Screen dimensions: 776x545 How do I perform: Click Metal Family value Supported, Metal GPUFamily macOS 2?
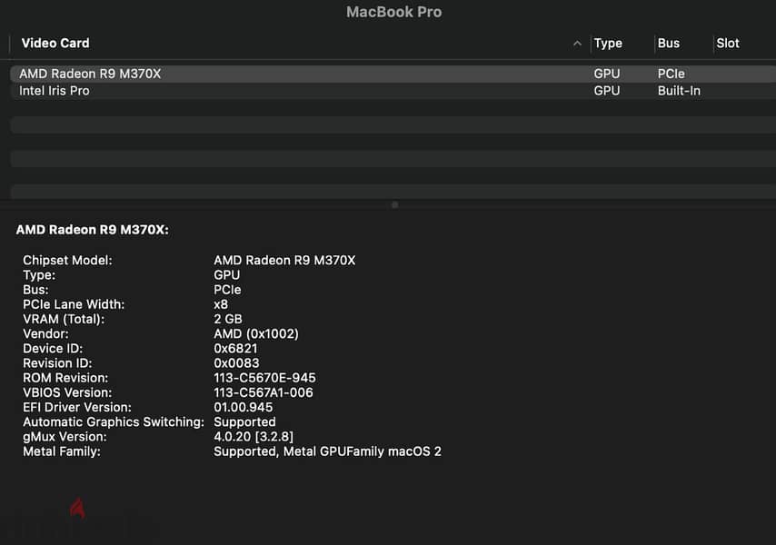pos(328,451)
